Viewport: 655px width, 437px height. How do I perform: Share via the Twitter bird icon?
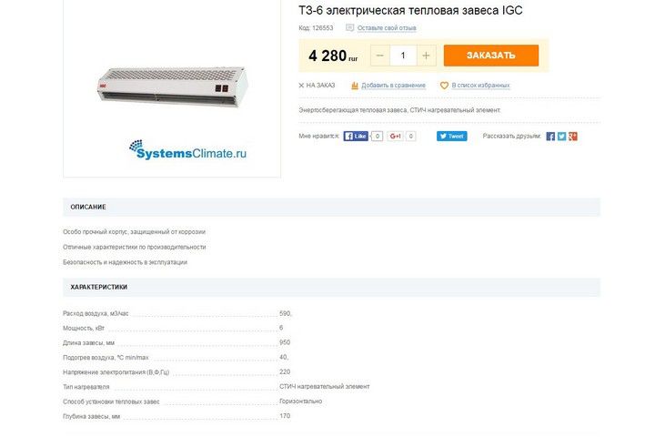pos(562,137)
